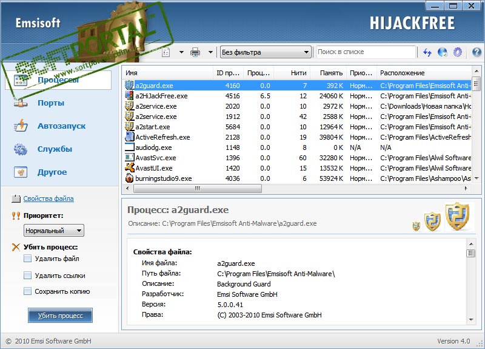The image size is (485, 349).
Task: Click the memory value 24060 K
Action: [x=331, y=96]
